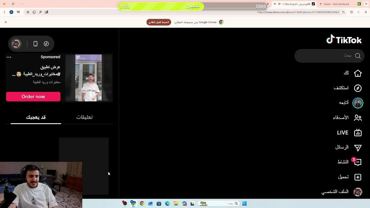Go back with the browser back arrow
This screenshot has height=208, width=370.
365,12
